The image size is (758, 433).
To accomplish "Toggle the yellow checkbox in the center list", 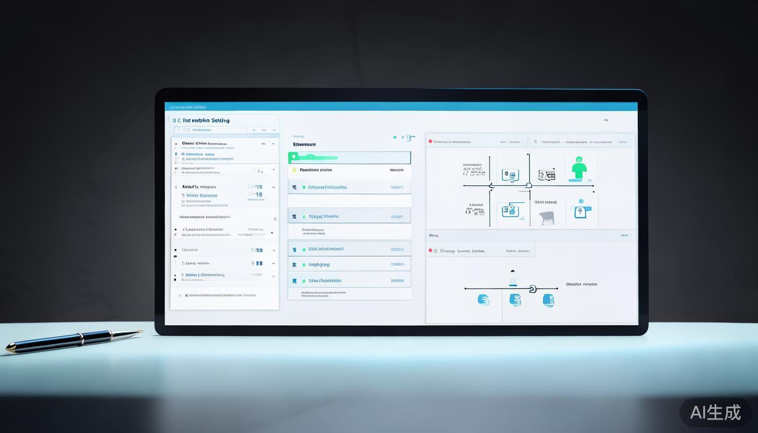I will tap(294, 170).
